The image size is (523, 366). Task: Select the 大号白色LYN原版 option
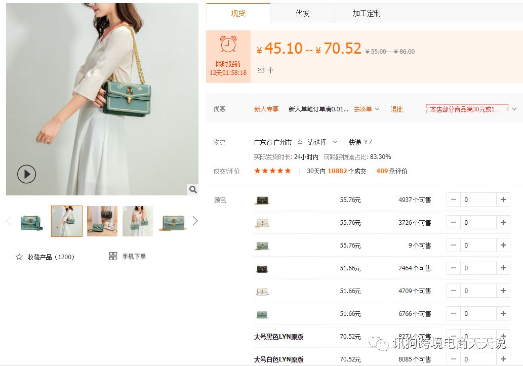click(x=278, y=359)
